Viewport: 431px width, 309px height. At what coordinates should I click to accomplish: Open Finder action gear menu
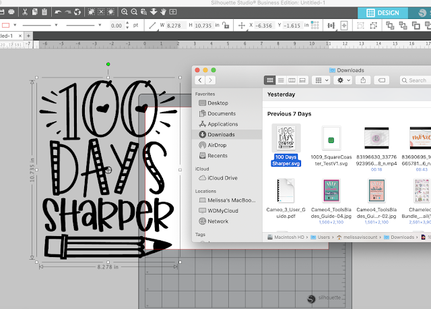(x=343, y=80)
